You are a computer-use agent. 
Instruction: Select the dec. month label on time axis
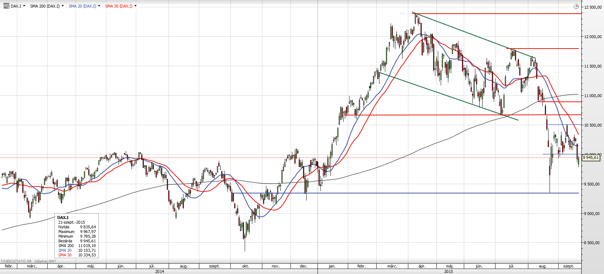(x=304, y=266)
